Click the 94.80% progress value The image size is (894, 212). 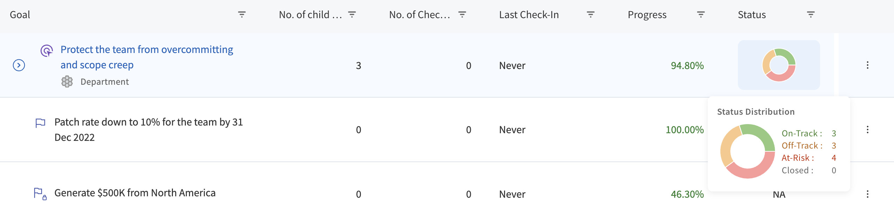[687, 66]
